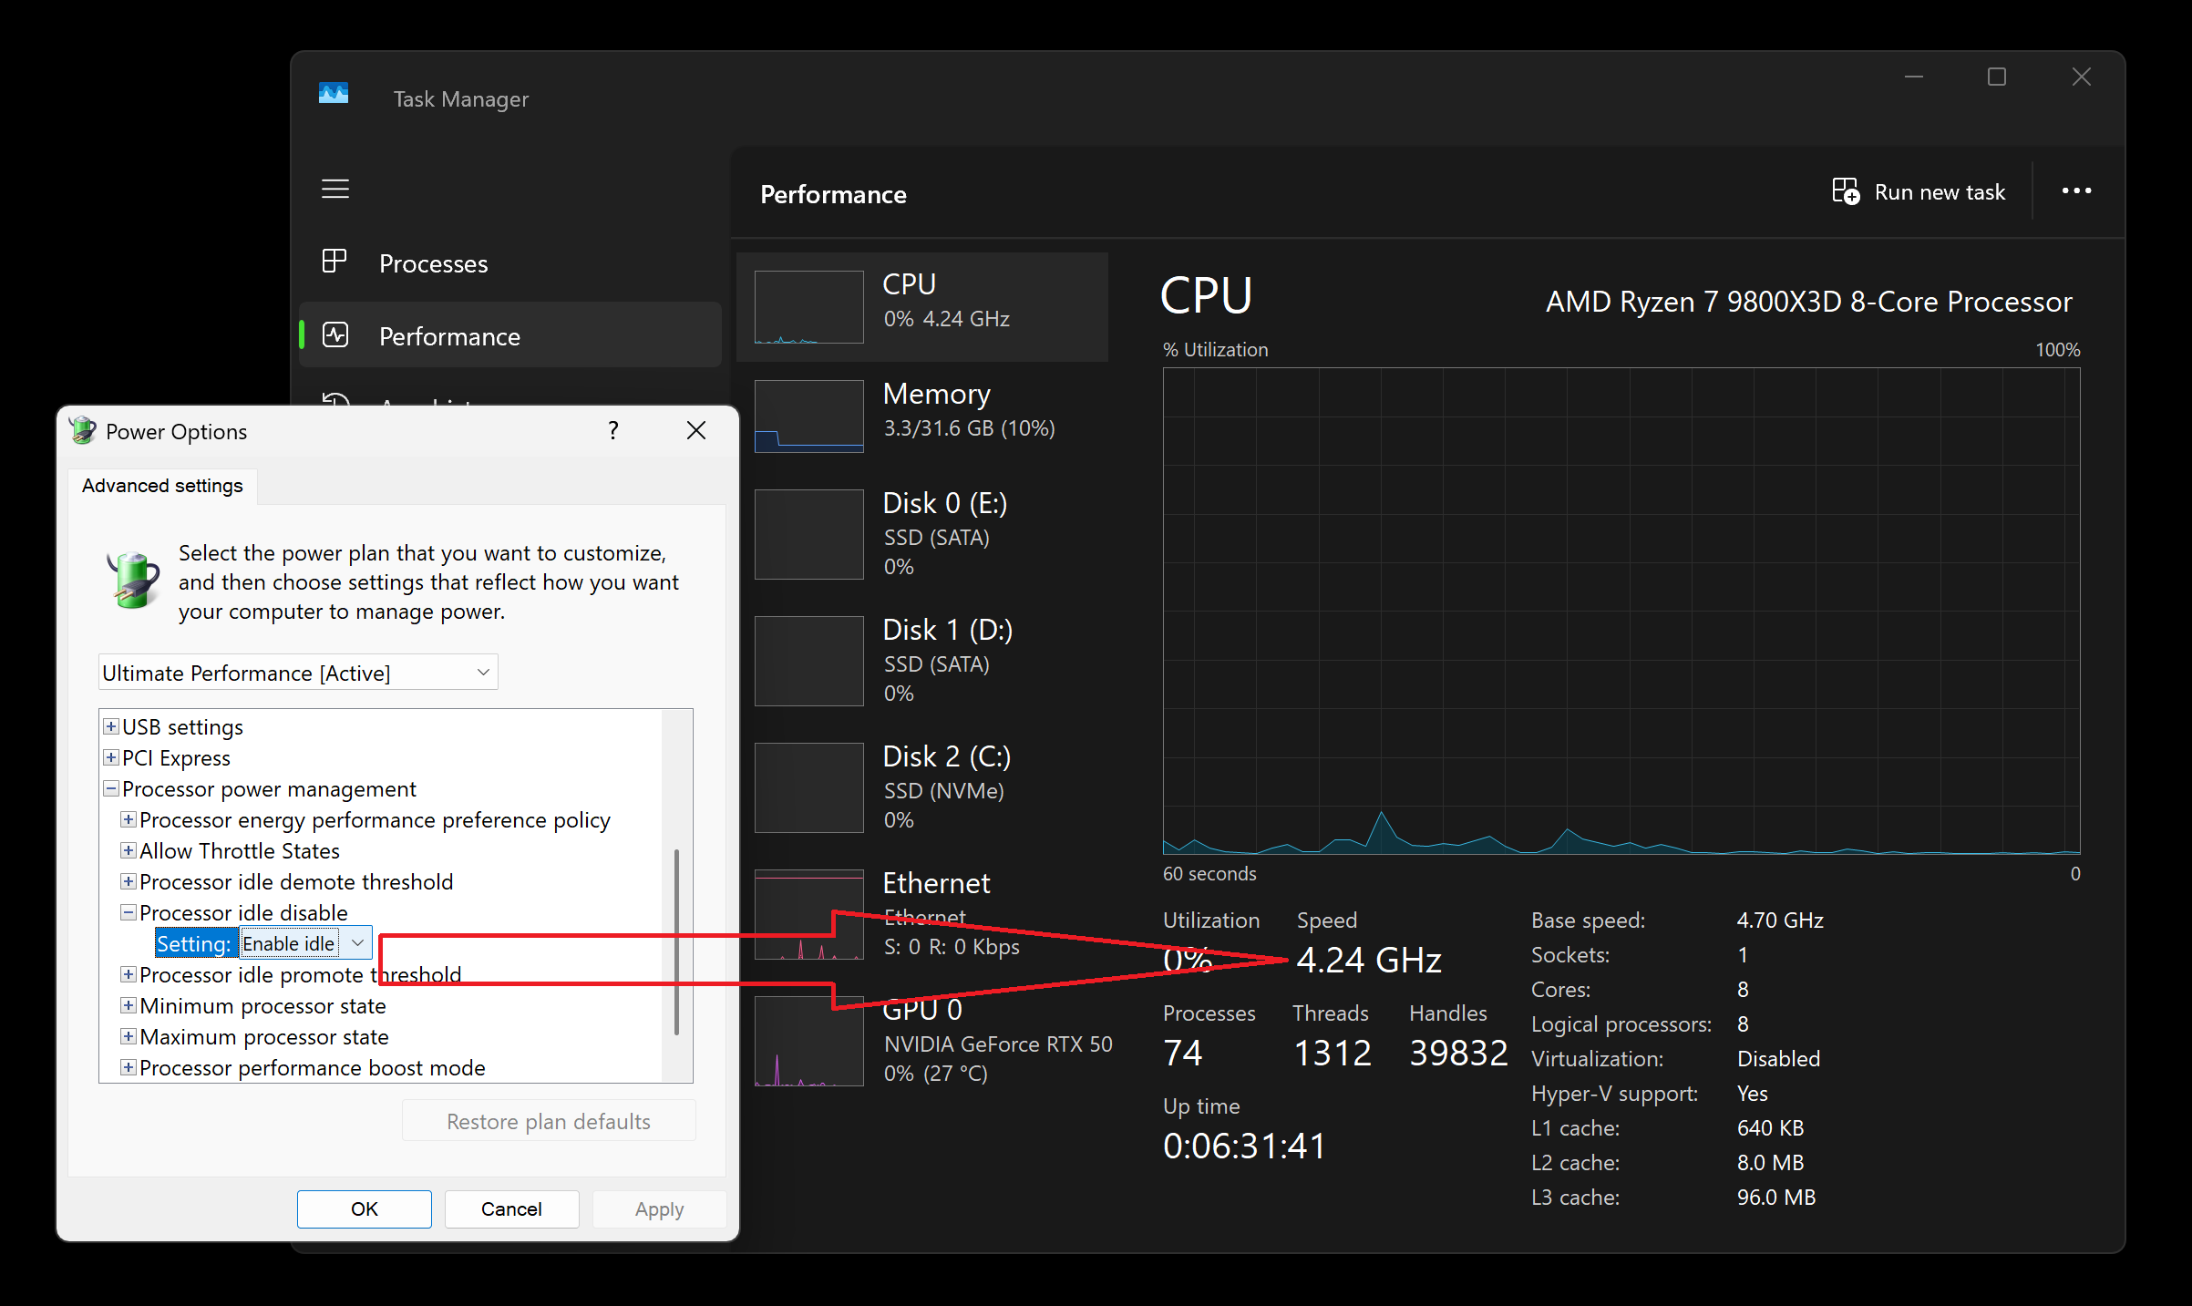Click the Handles count 39832
This screenshot has height=1306, width=2192.
pos(1458,1053)
